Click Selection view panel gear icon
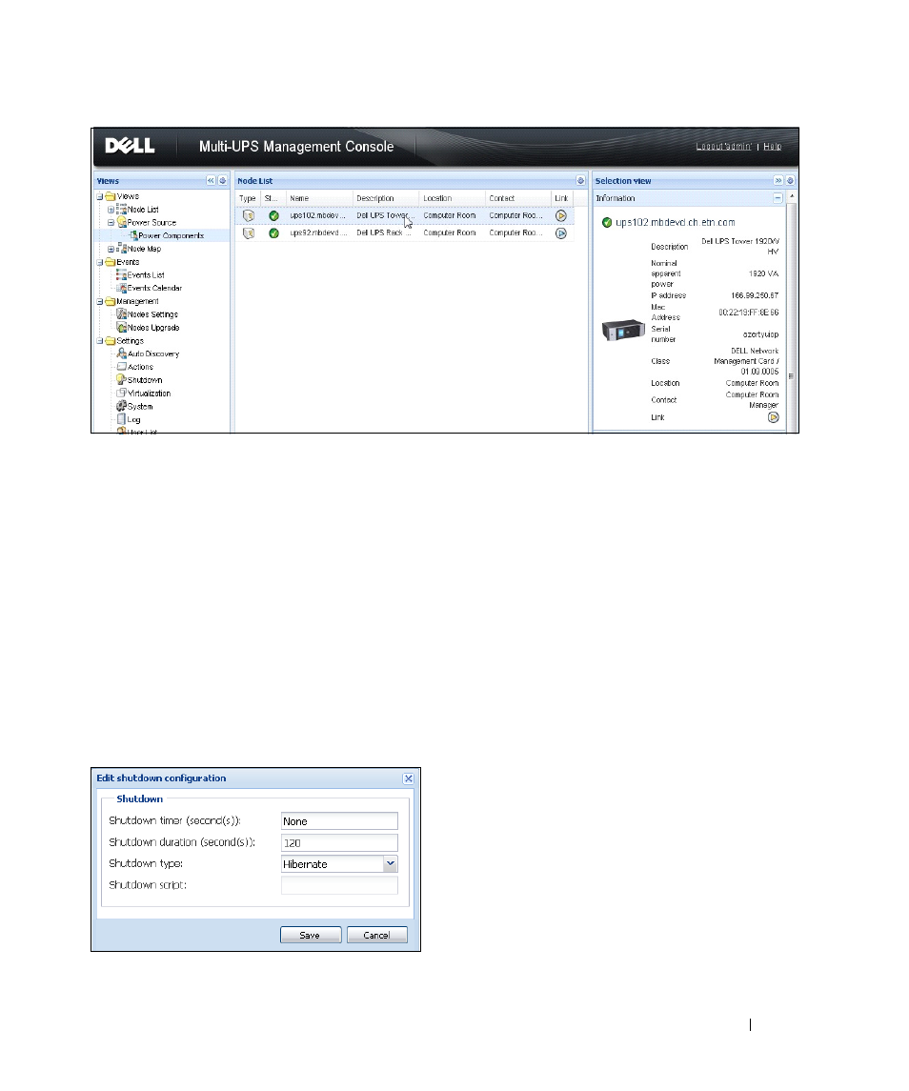909x1091 pixels. pyautogui.click(x=790, y=181)
